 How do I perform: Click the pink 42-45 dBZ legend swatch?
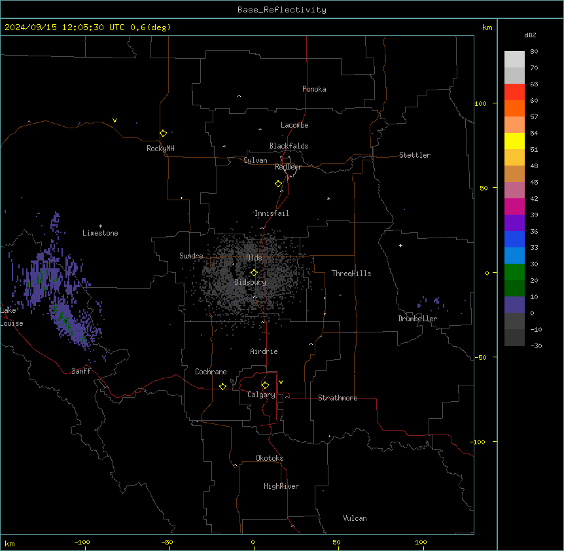coord(514,190)
